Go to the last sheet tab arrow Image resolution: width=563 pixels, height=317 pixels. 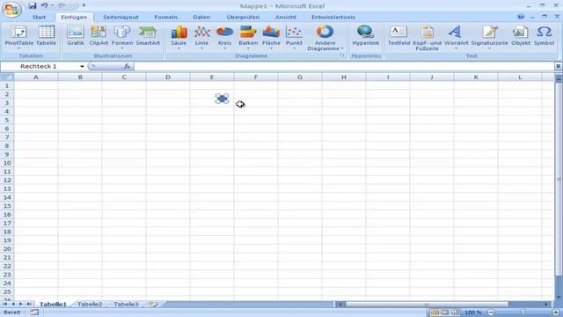[x=29, y=304]
